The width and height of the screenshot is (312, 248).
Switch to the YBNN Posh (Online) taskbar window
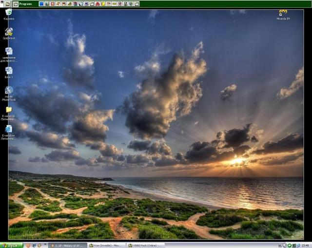click(145, 245)
